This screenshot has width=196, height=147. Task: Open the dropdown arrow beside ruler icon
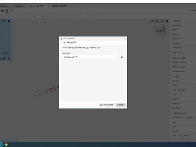point(38,16)
